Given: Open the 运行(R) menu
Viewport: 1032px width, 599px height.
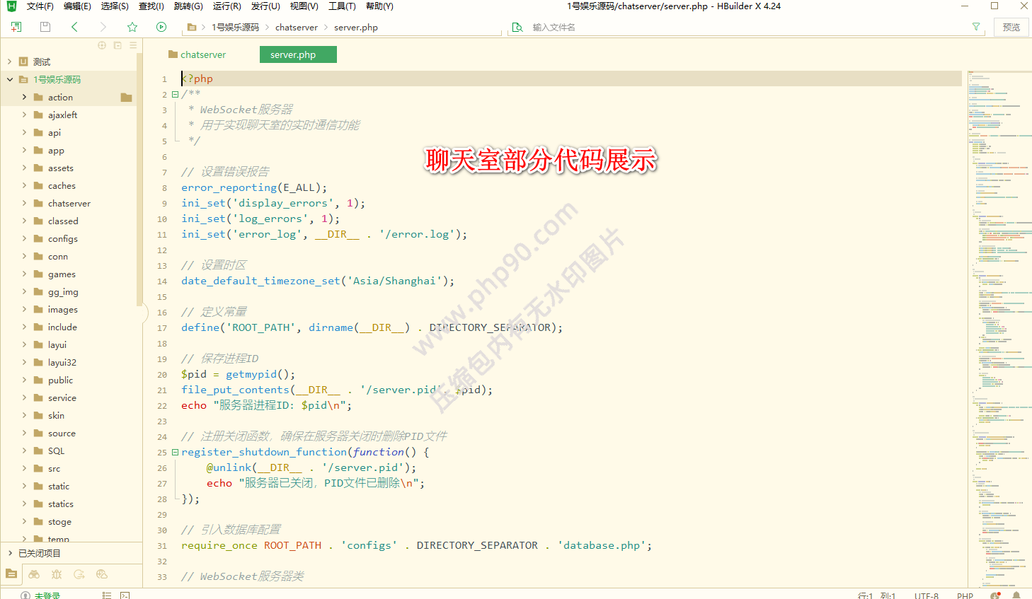Looking at the screenshot, I should coord(227,6).
